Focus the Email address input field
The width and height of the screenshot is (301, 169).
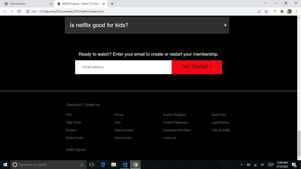click(123, 67)
